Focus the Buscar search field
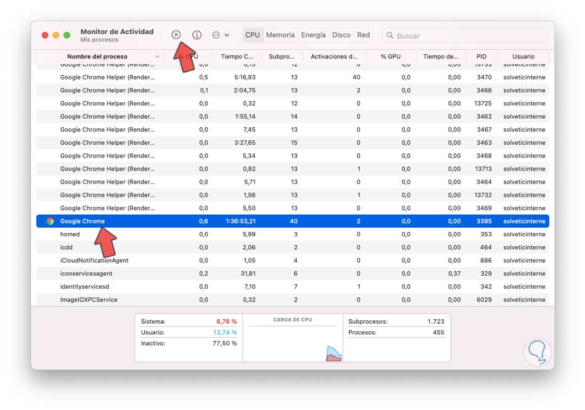585x410 pixels. (466, 36)
